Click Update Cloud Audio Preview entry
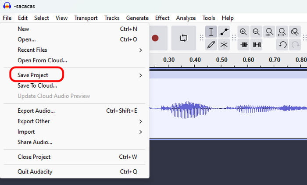This screenshot has width=307, height=185. (75, 96)
